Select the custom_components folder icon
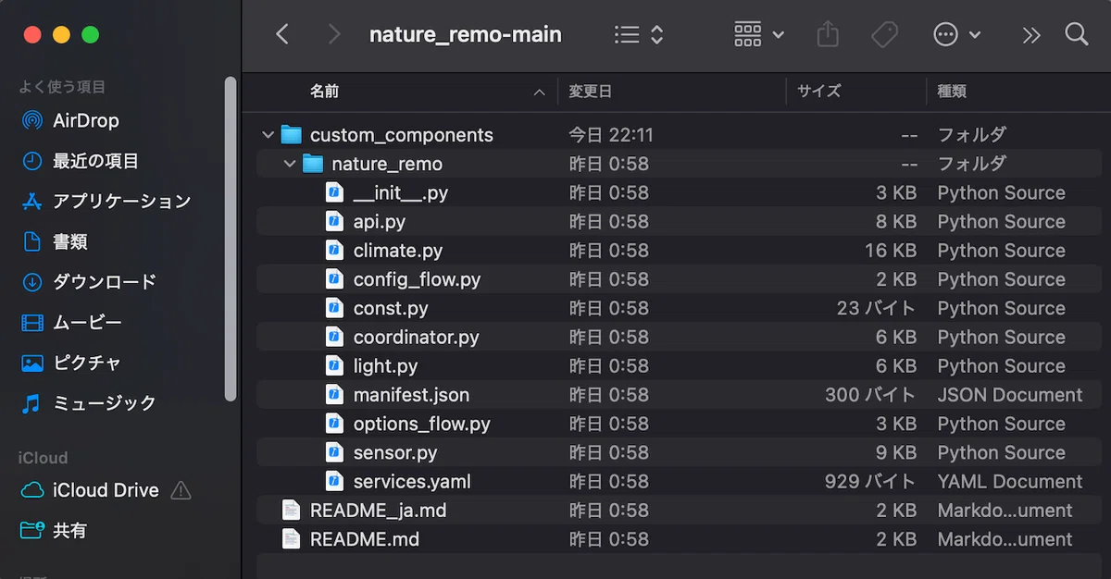The image size is (1111, 579). point(292,134)
